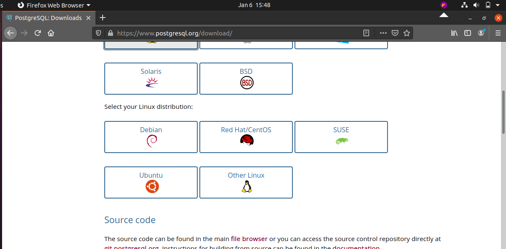The height and width of the screenshot is (249, 506).
Task: Select the Other Linux option
Action: click(246, 182)
